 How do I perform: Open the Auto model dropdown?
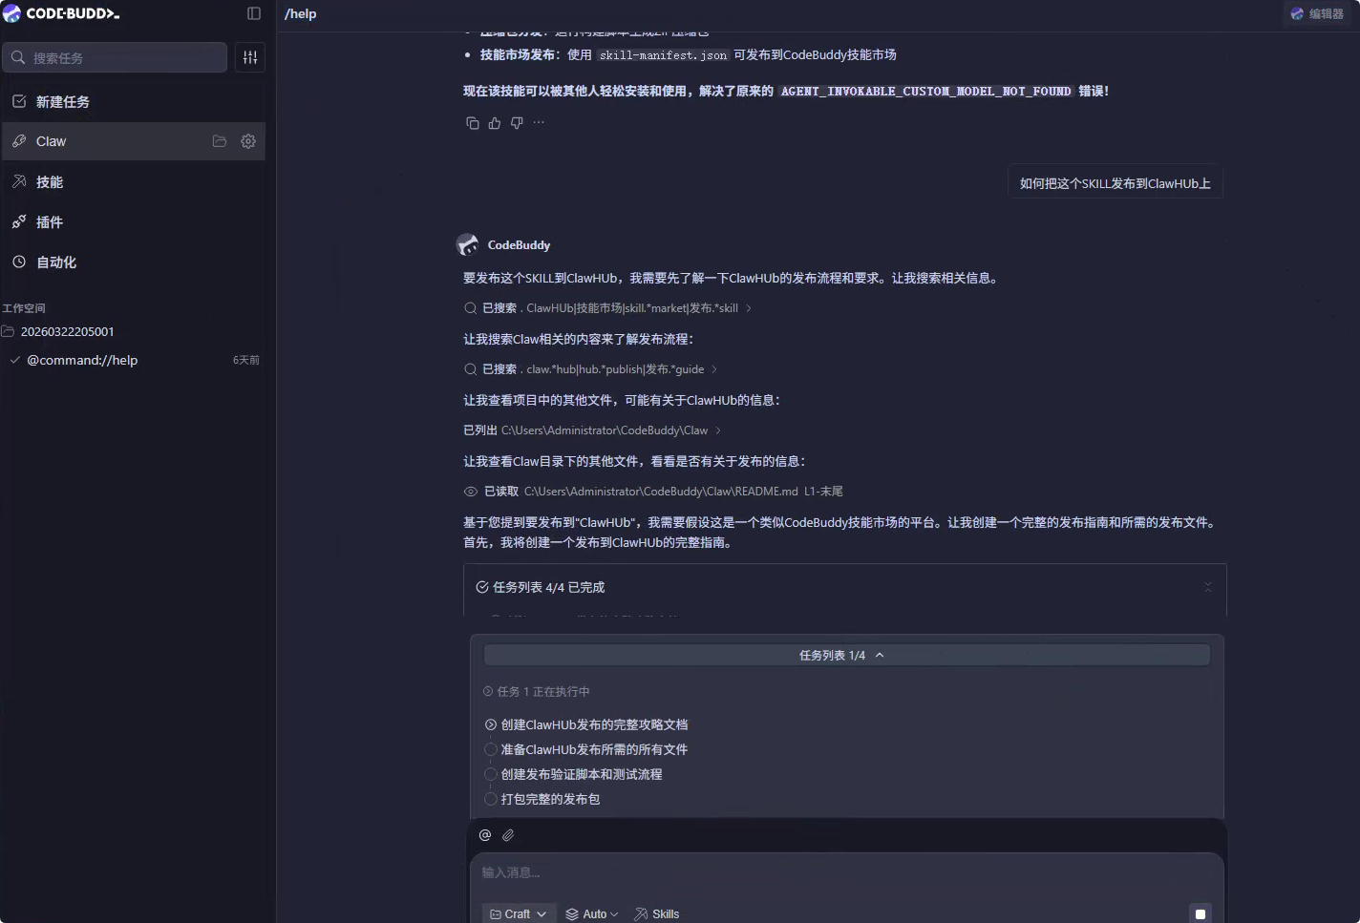click(592, 913)
